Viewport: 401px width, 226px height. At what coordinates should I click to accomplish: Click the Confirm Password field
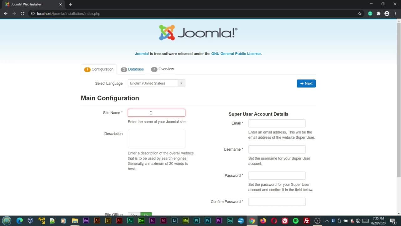(x=277, y=202)
